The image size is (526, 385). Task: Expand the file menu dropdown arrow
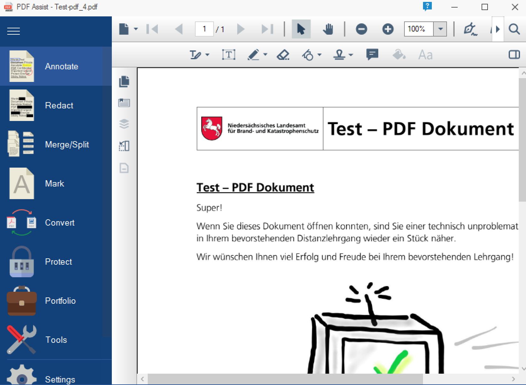tap(136, 29)
